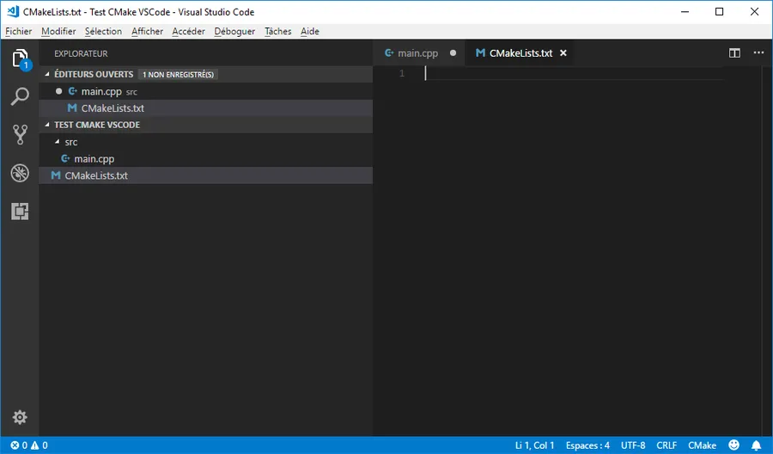Open the Extensions view icon

20,212
